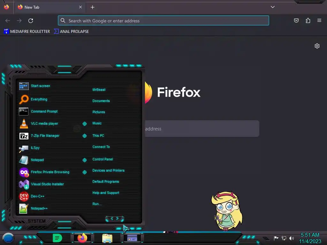This screenshot has height=245, width=327.
Task: Open Documents from start menu
Action: tap(101, 101)
